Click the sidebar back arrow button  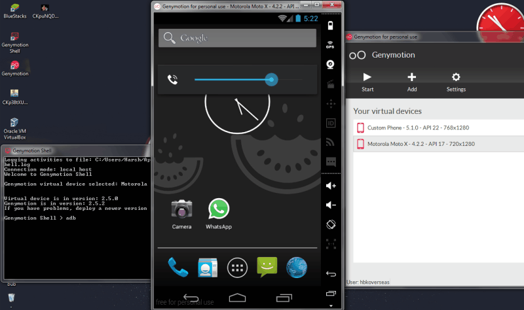click(331, 274)
